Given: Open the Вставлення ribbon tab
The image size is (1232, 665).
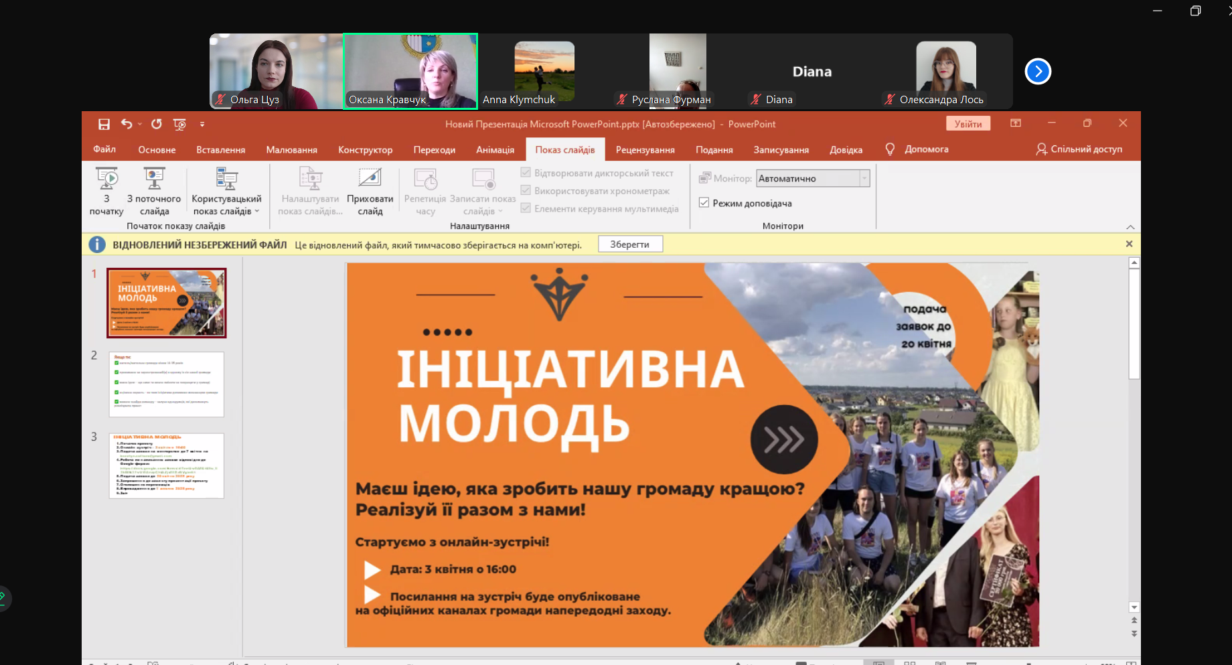Looking at the screenshot, I should click(220, 150).
